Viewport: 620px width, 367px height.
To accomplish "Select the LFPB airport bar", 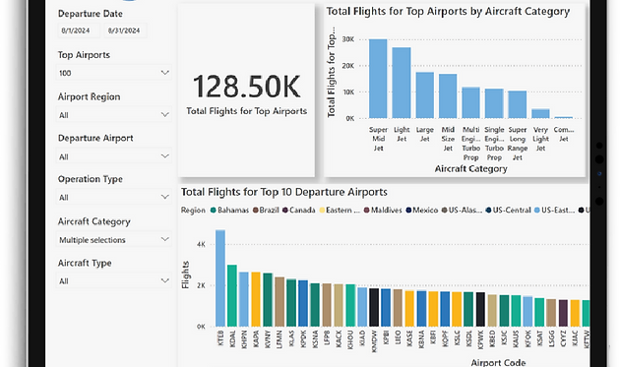I will pos(327,305).
